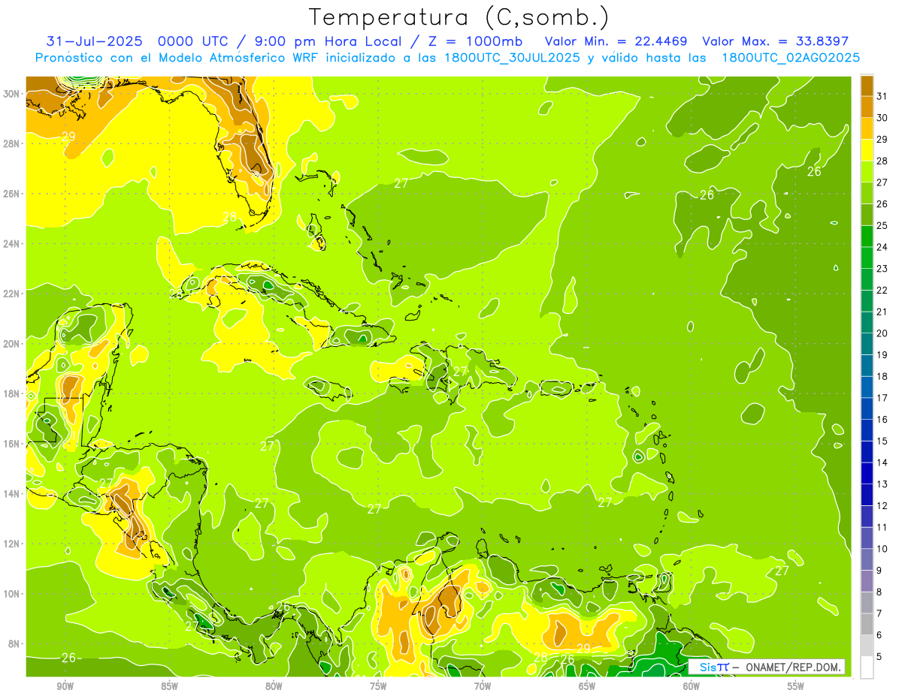Click the '12N' latitude axis label
The image size is (902, 696).
point(13,543)
